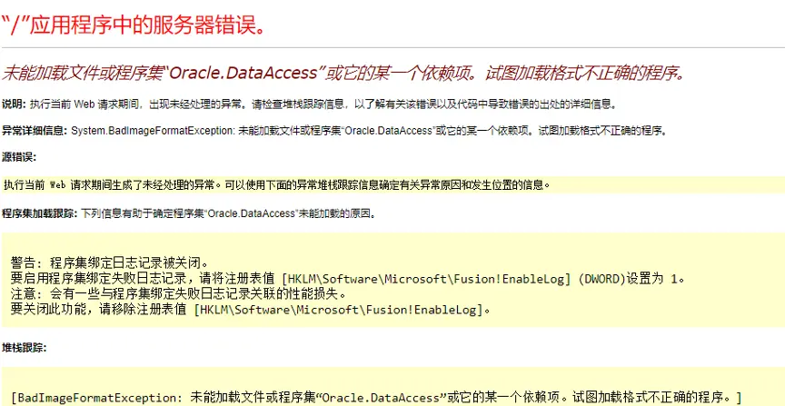Viewport: 785px width, 406px height.
Task: Click the text 下列信息有助于确定程序集"Oracle.DataAccess"未能加载的原因
Action: click(228, 213)
